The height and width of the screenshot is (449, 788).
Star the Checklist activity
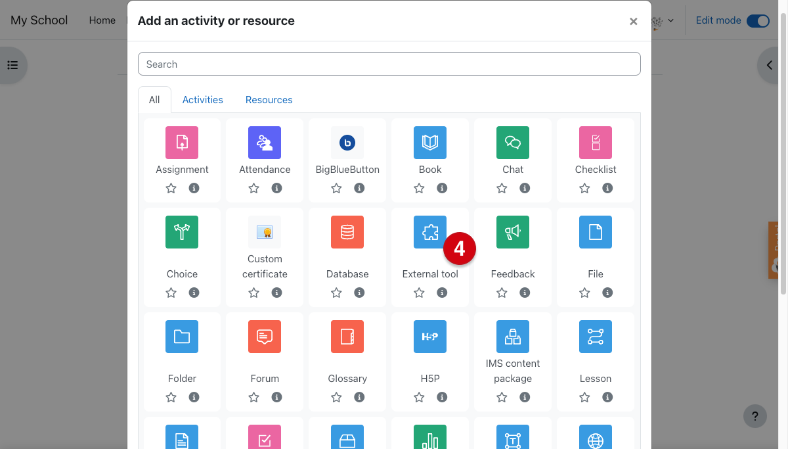click(584, 188)
